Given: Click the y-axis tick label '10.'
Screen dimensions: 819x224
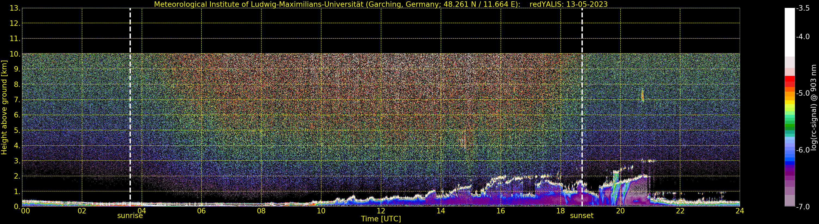Looking at the screenshot, I should [15, 54].
